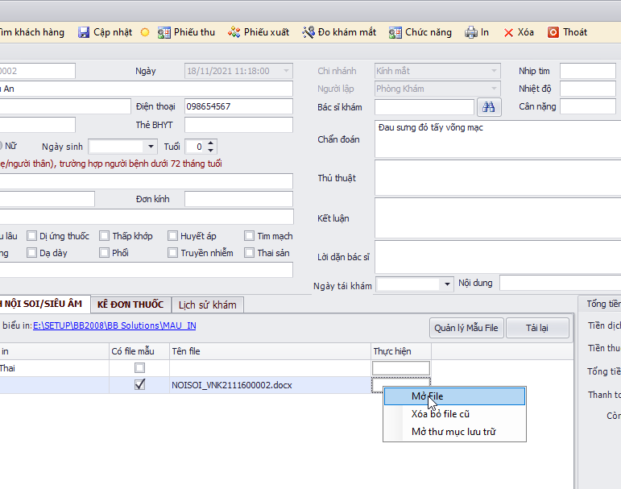The width and height of the screenshot is (621, 489).
Task: Click the In printer icon
Action: [471, 32]
